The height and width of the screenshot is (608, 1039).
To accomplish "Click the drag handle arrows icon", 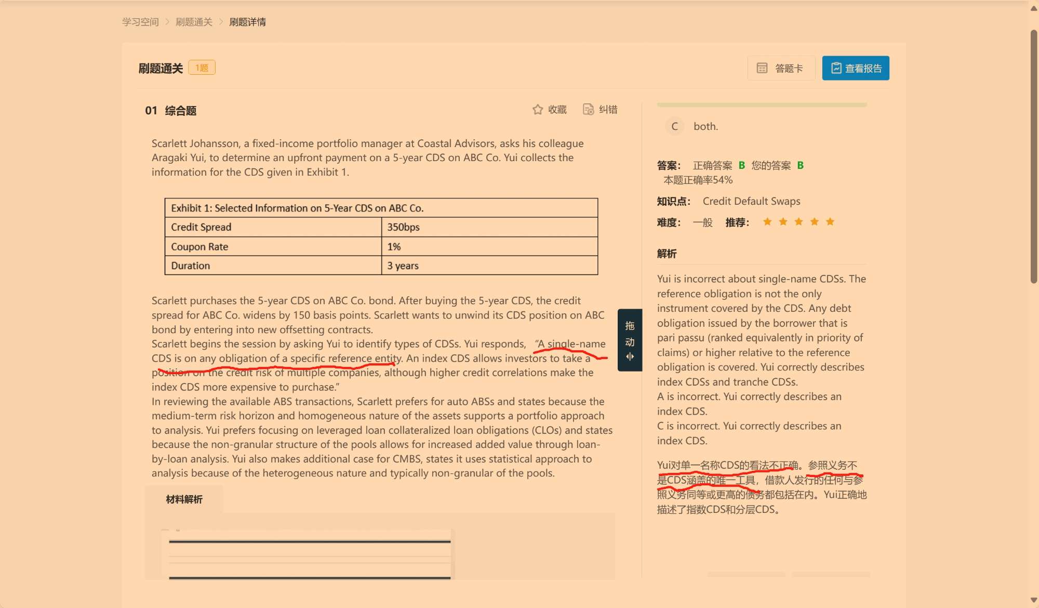I will pos(630,357).
